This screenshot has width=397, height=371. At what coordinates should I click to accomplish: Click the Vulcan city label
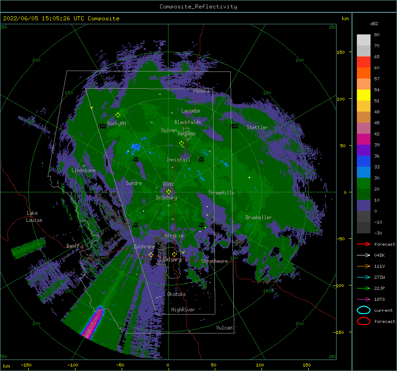pyautogui.click(x=225, y=327)
